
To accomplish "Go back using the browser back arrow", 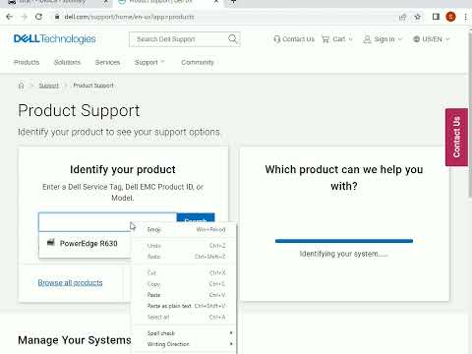I will [9, 17].
